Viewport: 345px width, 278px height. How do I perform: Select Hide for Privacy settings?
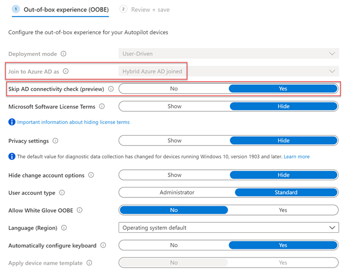click(x=284, y=140)
